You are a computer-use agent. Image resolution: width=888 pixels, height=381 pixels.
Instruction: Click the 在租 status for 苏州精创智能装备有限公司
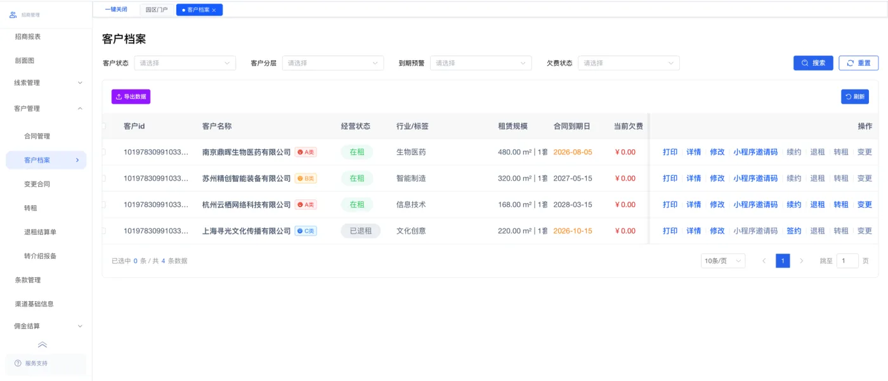(x=357, y=178)
